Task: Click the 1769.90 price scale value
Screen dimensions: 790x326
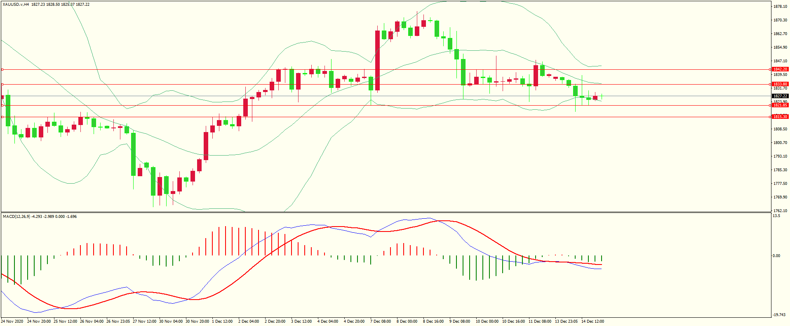Action: 780,197
